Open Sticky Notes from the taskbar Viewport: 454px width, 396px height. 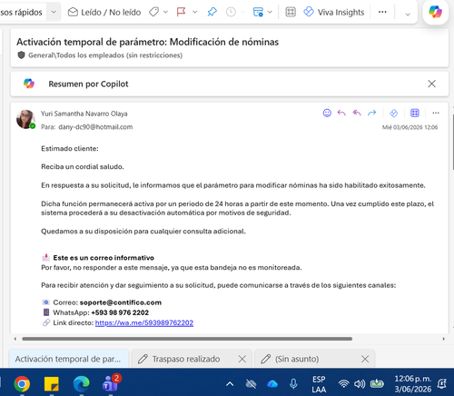(52, 384)
